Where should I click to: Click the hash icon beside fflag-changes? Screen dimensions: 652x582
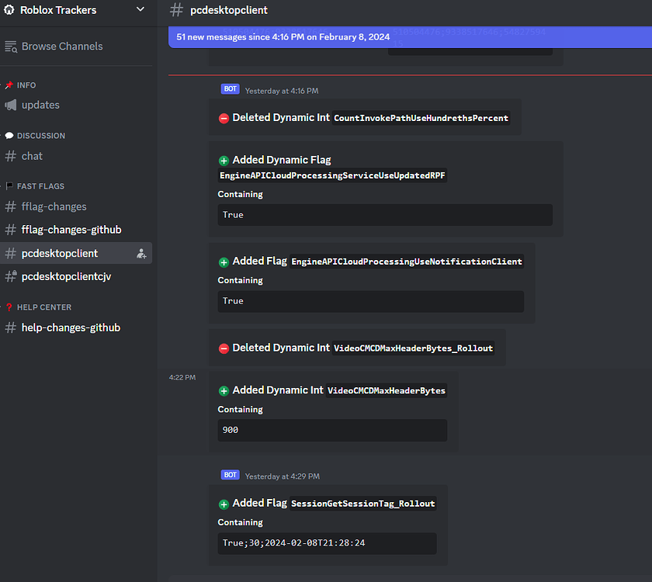tap(10, 206)
